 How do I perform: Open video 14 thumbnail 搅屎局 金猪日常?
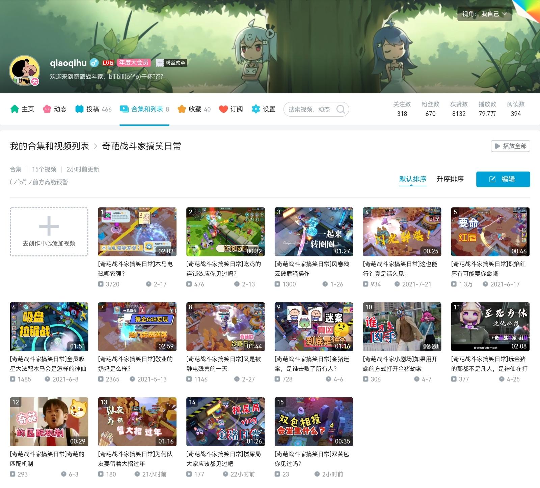225,422
